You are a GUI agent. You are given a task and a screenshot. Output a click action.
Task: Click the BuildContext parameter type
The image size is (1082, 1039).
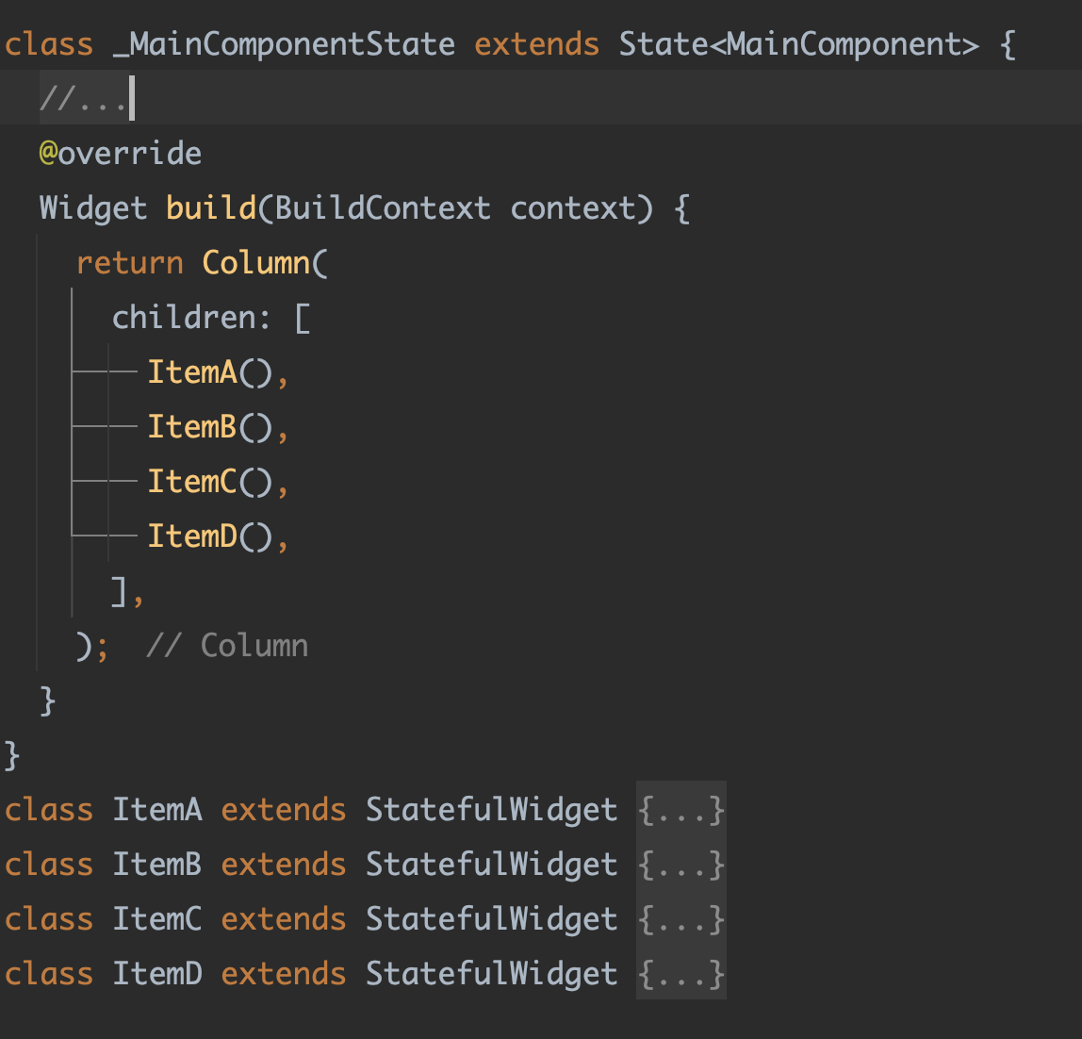[383, 208]
